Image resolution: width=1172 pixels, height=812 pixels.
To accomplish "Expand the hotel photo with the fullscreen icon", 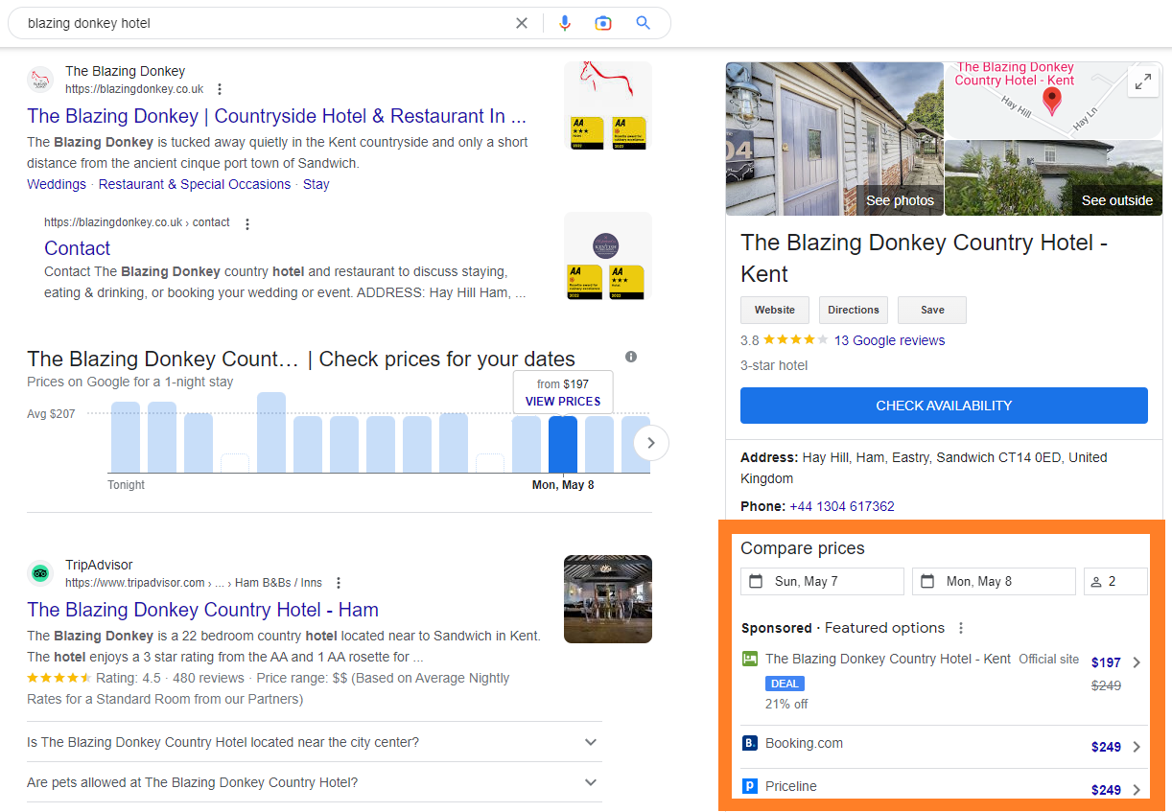I will tap(1143, 81).
